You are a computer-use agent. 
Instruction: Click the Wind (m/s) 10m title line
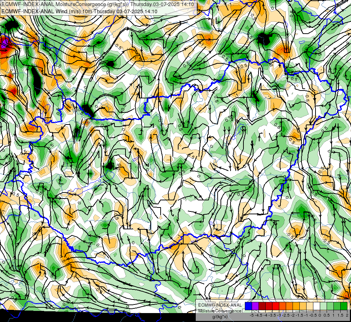tap(79, 11)
